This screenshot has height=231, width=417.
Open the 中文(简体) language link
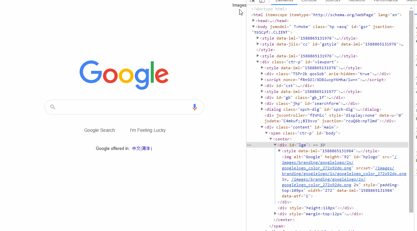coord(142,149)
